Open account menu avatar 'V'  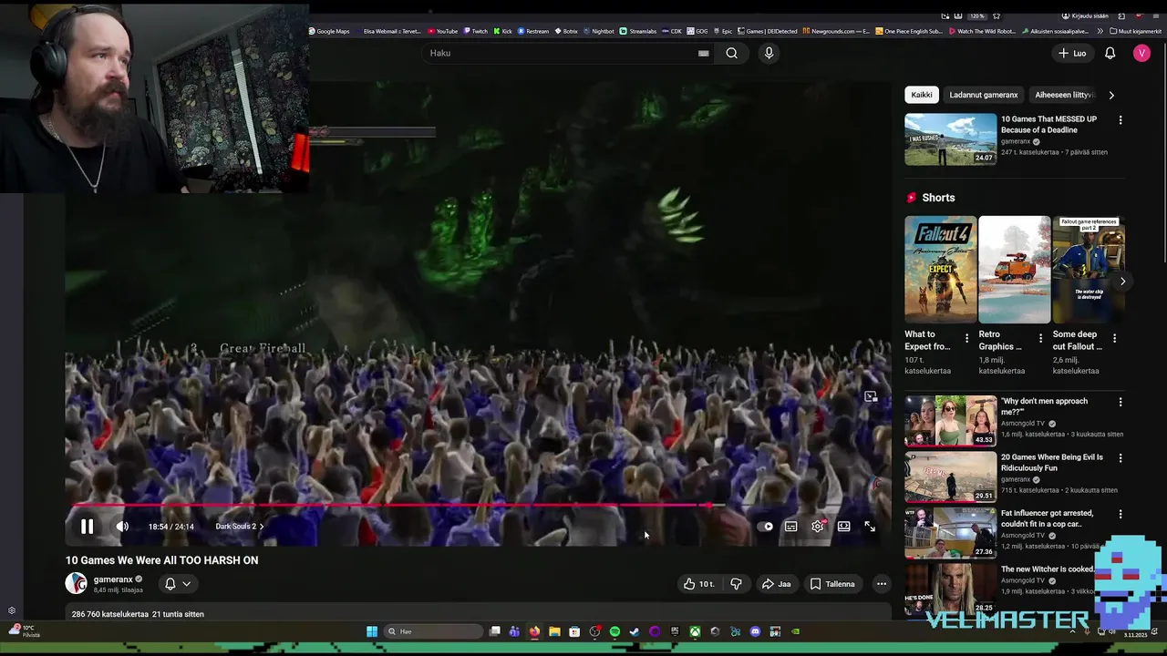(1141, 53)
